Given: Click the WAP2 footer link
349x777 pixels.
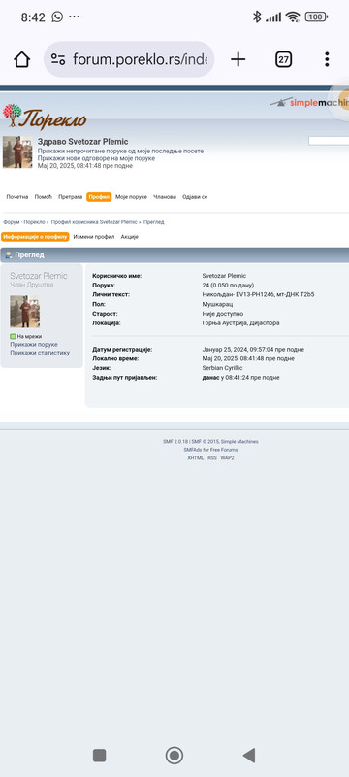Looking at the screenshot, I should 228,457.
